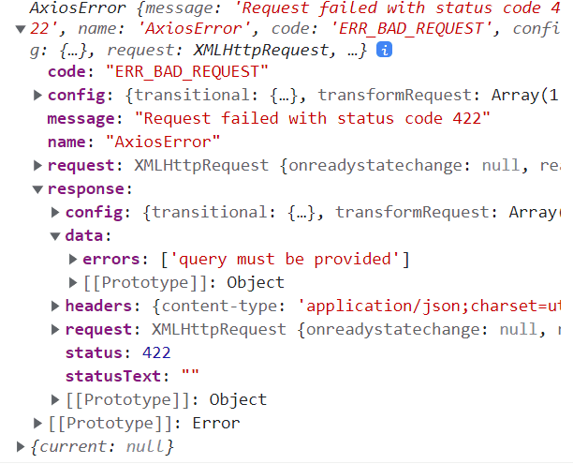Screen dimensions: 573x464
Task: Click the blue info icon beside the AxiosError preview
Action: 384,51
